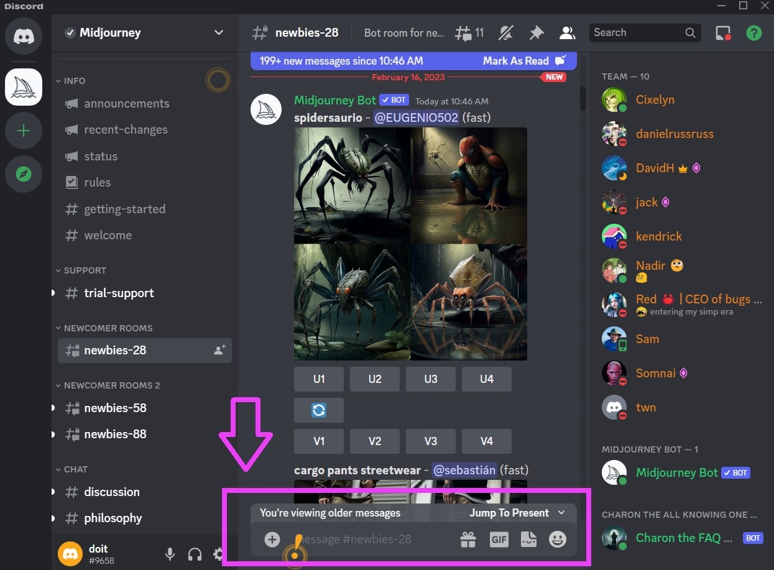Click Mark As Read on new messages bar

tap(524, 61)
